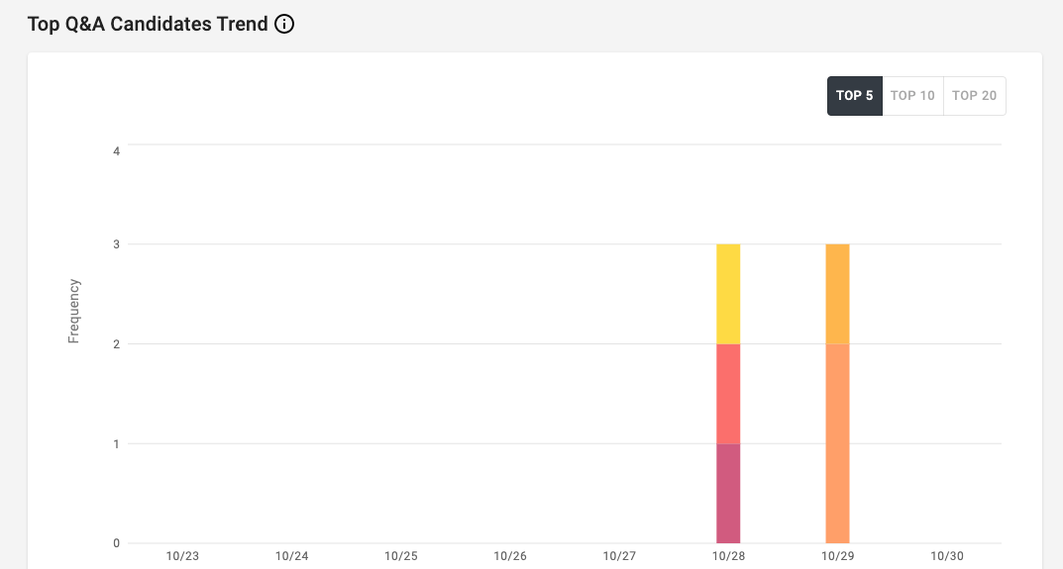Click the 10/23 date axis label
The width and height of the screenshot is (1063, 569).
pos(182,556)
